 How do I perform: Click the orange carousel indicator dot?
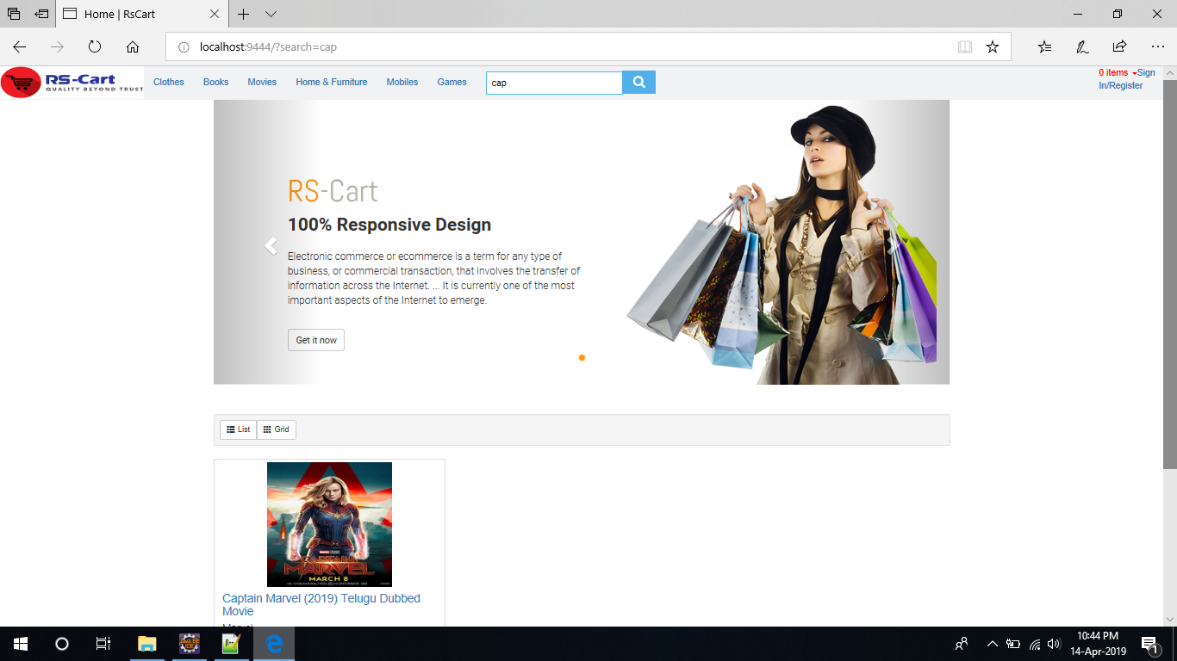coord(582,357)
